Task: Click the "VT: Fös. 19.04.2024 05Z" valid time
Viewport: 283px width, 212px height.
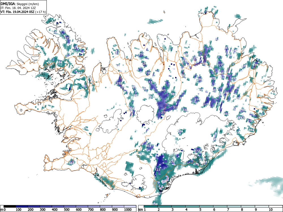Action: point(17,12)
